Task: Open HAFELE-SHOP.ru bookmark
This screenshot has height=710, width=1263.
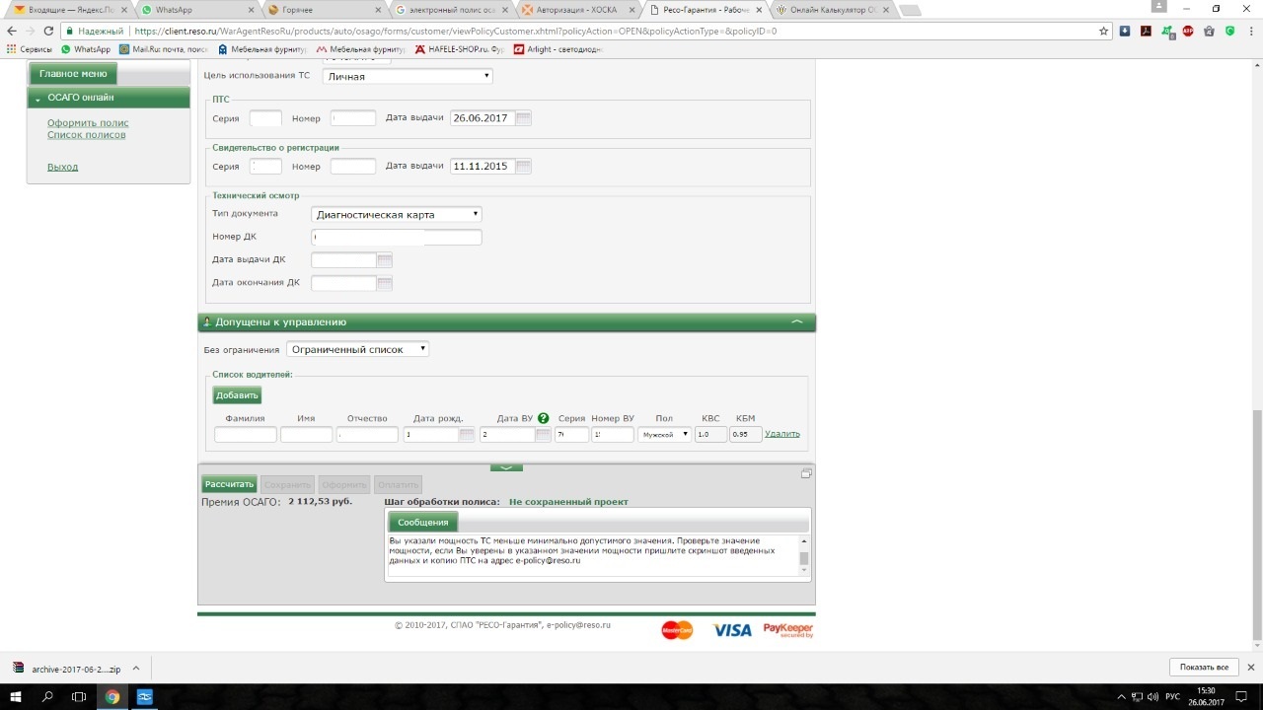Action: coord(461,49)
